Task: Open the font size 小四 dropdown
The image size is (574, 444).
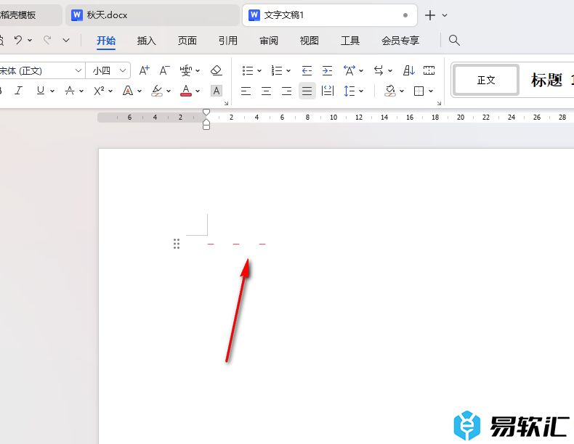Action: [x=123, y=70]
